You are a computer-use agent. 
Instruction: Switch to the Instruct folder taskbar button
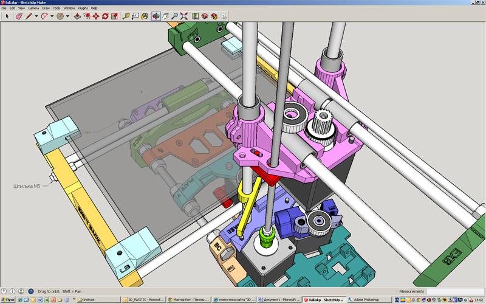(x=98, y=300)
